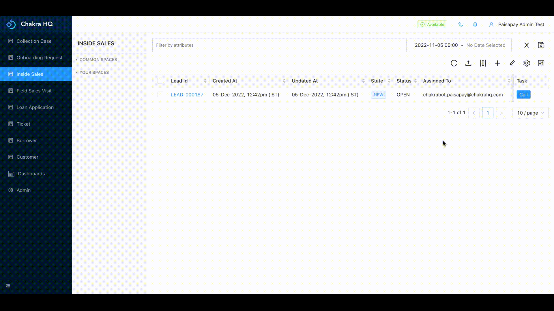Click the Filter by attributes field
554x311 pixels.
click(279, 45)
